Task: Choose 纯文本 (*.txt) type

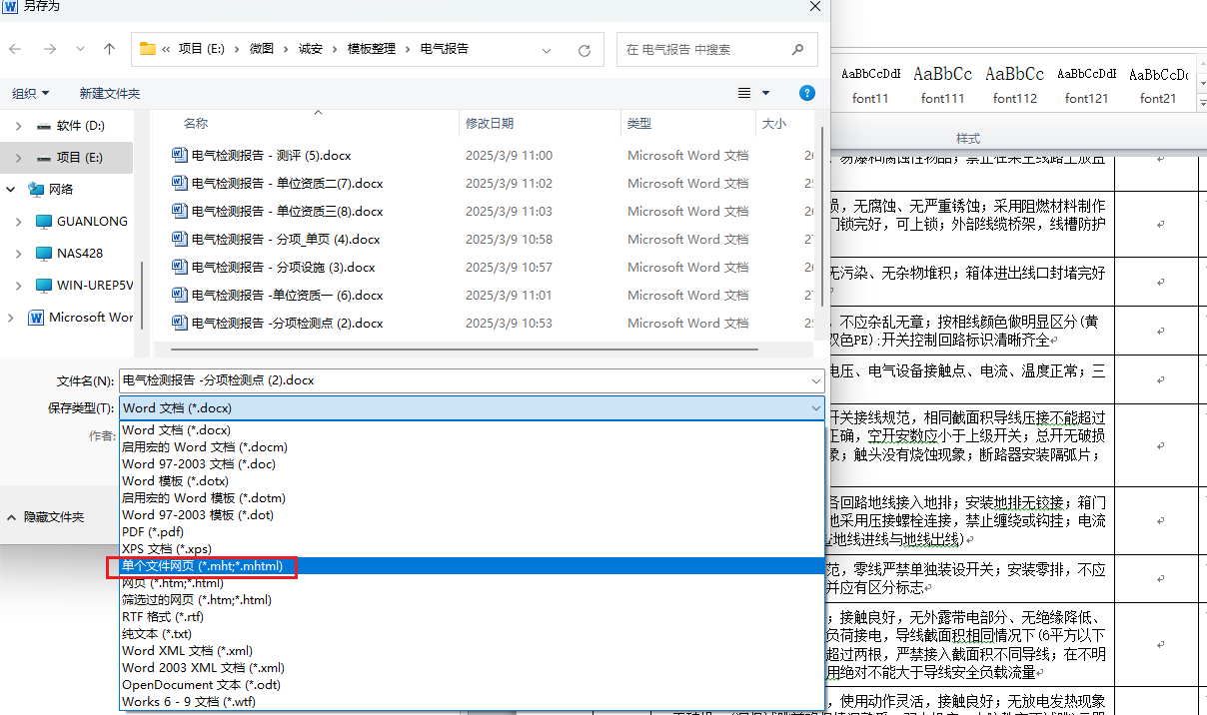Action: [472, 633]
